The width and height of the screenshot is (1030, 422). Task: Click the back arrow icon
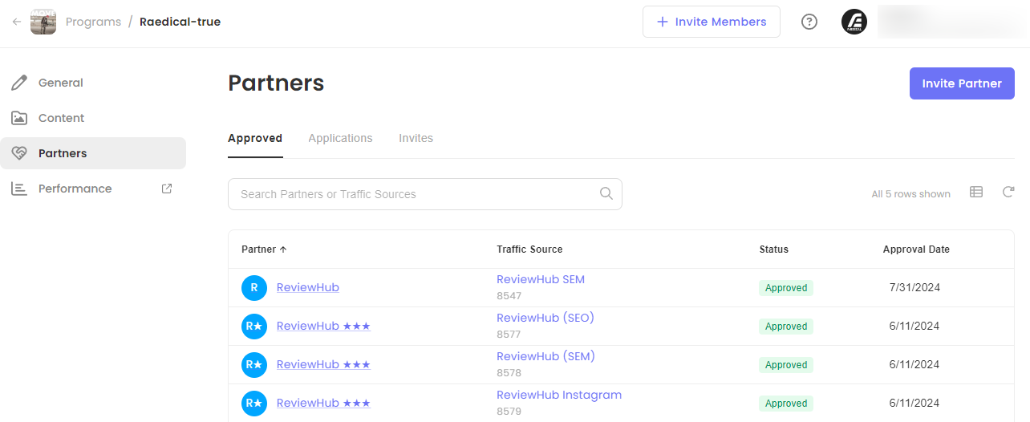(17, 22)
